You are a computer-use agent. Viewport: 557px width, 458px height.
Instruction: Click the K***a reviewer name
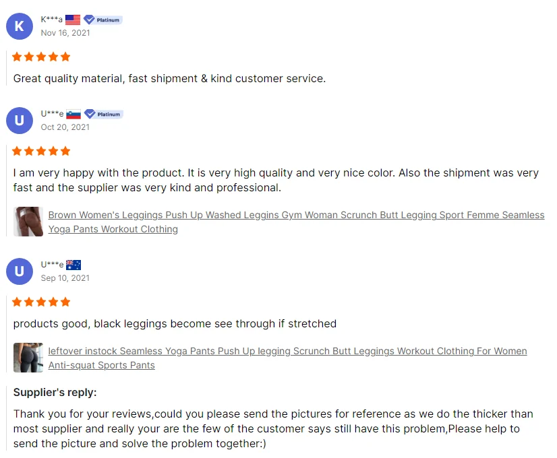[x=52, y=20]
